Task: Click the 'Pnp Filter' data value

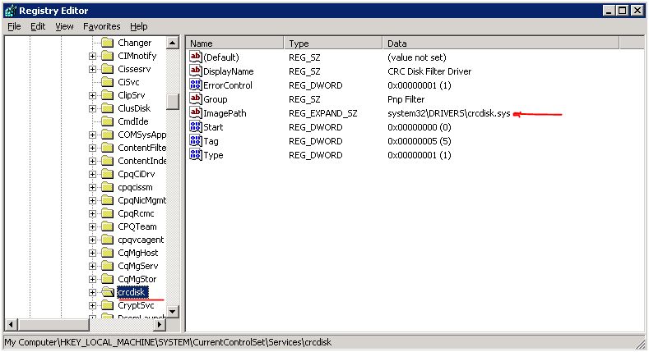Action: 406,99
